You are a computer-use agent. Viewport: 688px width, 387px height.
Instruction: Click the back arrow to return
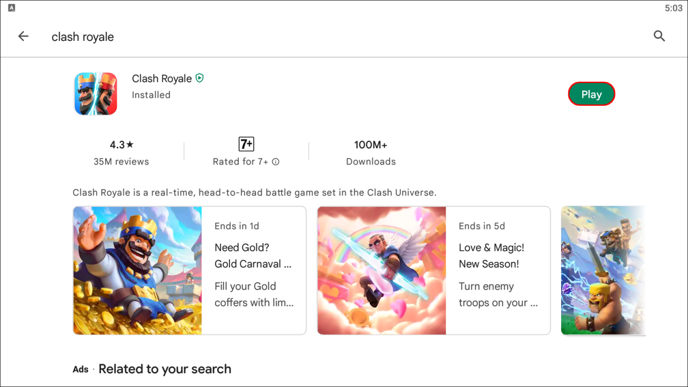click(23, 36)
